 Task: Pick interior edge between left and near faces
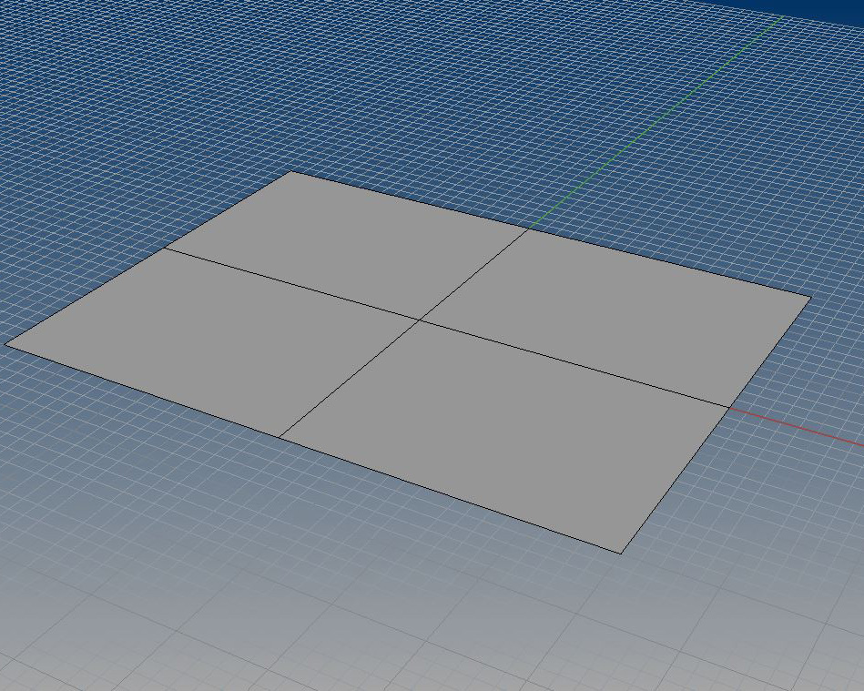(351, 378)
